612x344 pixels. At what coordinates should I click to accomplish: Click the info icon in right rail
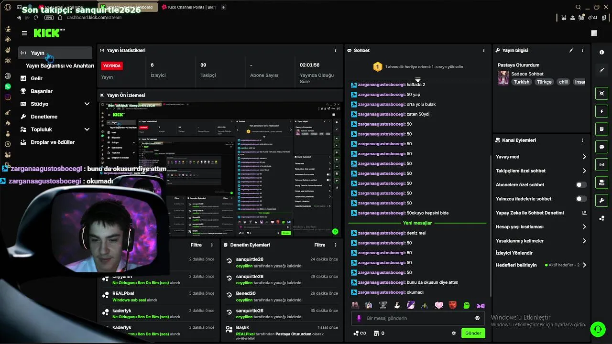point(601,53)
